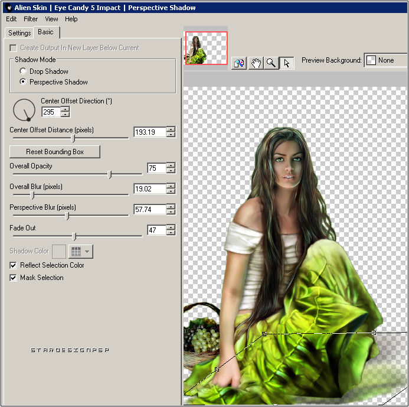Open the Edit menu

coord(11,19)
